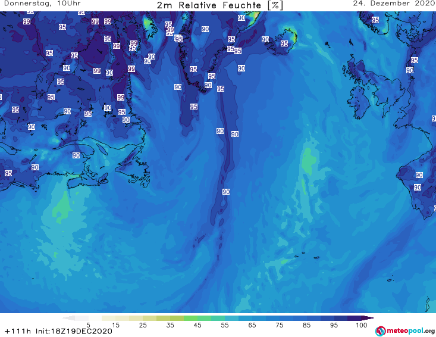Image resolution: width=436 pixels, height=337 pixels.
Task: Click the '45' tick label on color legend
Action: pyautogui.click(x=197, y=325)
